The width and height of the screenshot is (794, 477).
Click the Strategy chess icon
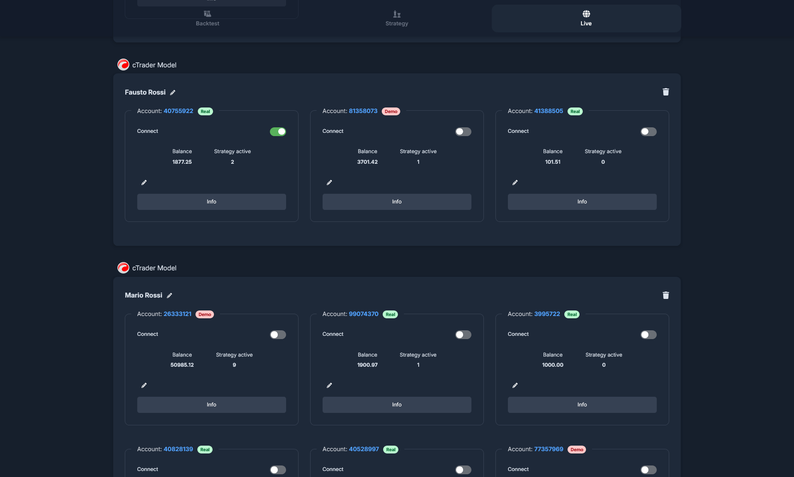tap(397, 14)
